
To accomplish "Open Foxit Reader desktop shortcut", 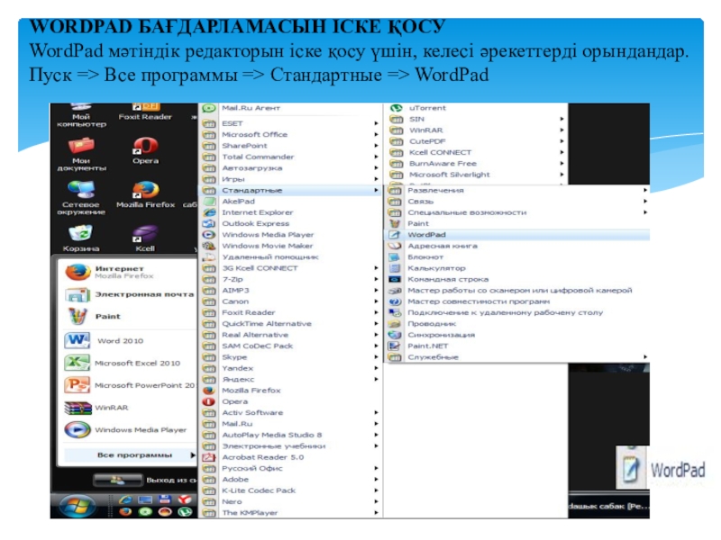I will pyautogui.click(x=145, y=112).
